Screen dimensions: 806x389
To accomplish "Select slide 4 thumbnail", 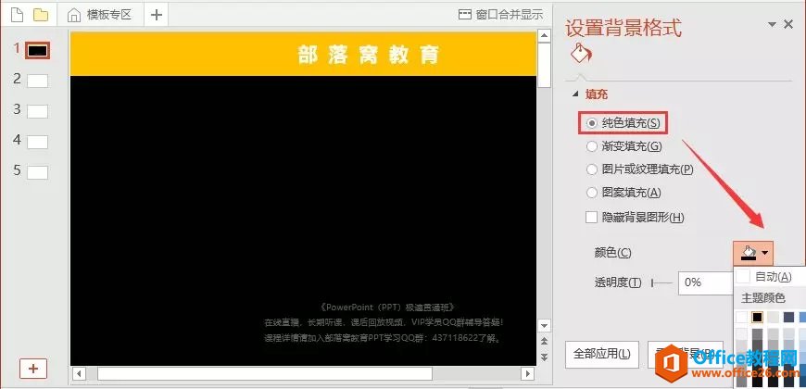I will click(38, 142).
